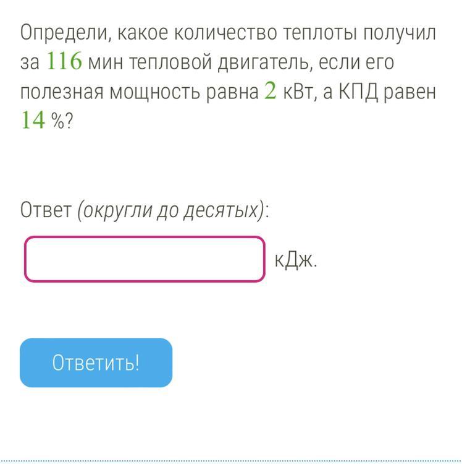The height and width of the screenshot is (464, 462).
Task: Submit with the Ответить! button
Action: pyautogui.click(x=96, y=363)
